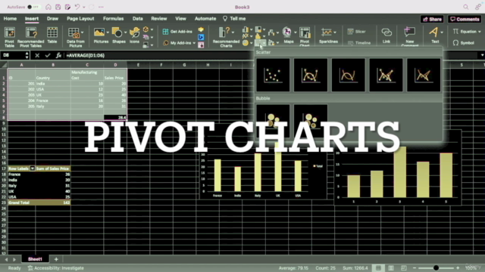
Task: Expand Shapes dropdown arrow
Action: (x=125, y=32)
